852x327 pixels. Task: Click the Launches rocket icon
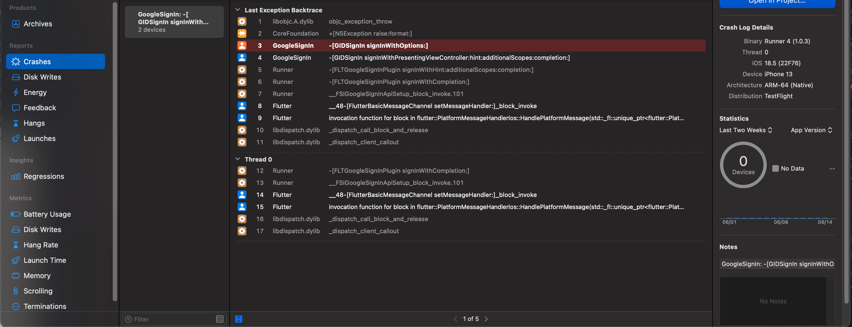click(x=16, y=139)
